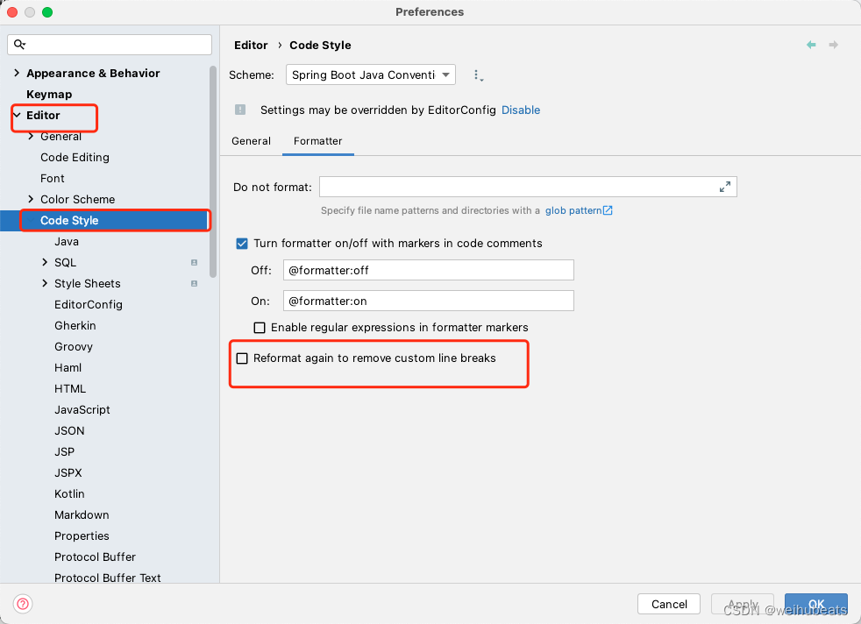Open the Scheme dropdown
The width and height of the screenshot is (861, 624).
(x=370, y=74)
